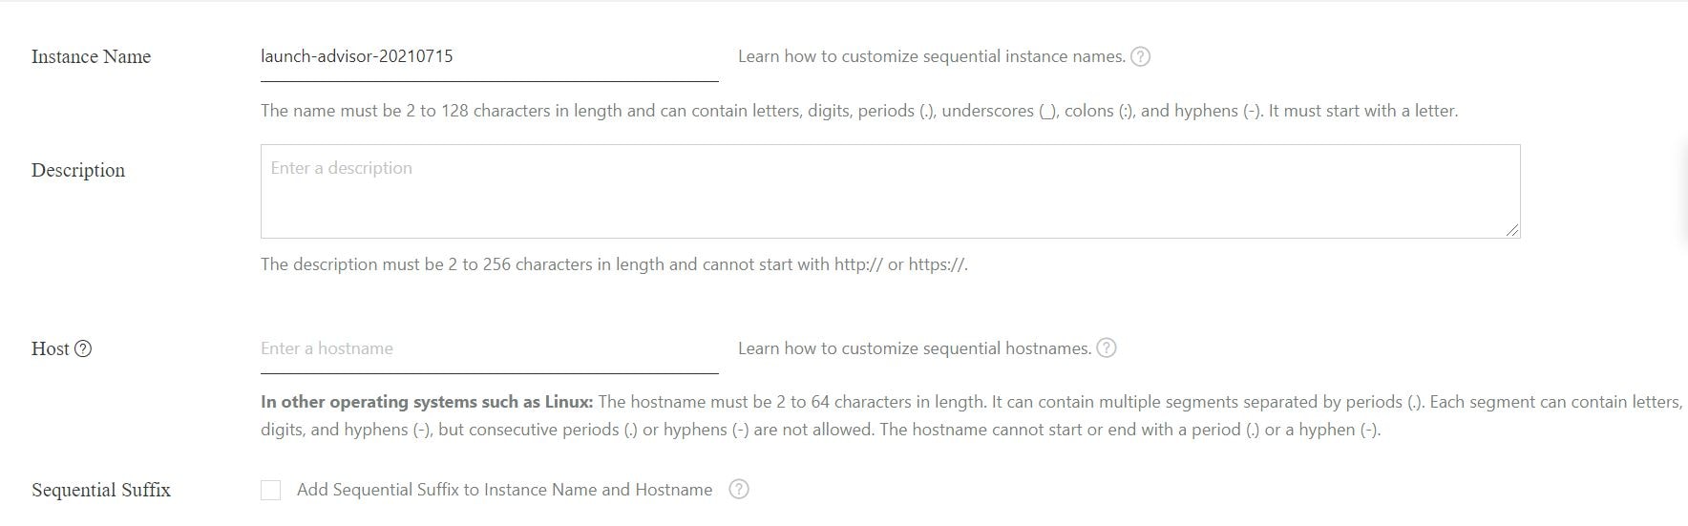Click the 'Add Sequential Suffix to Instance Name and Hostname' label
1688x526 pixels.
click(504, 490)
